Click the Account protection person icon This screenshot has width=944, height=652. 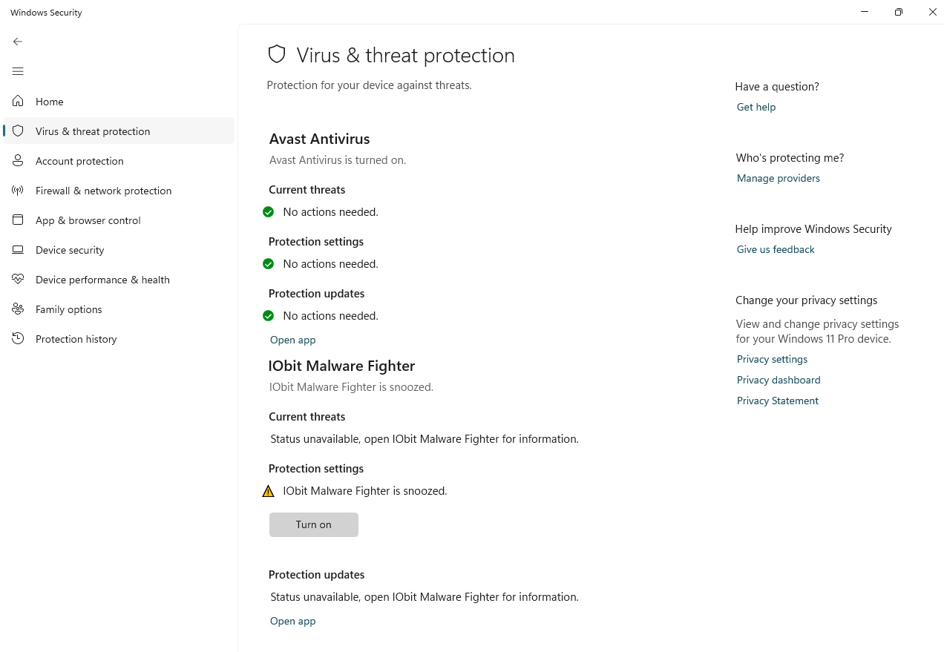18,160
